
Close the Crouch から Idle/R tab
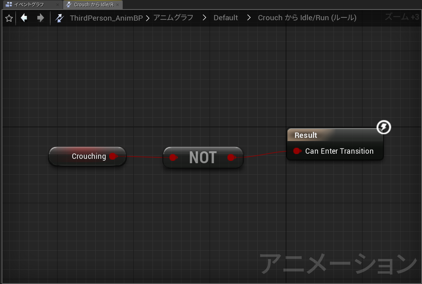click(x=118, y=5)
